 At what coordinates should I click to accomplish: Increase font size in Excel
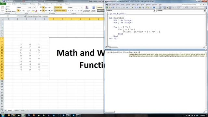[35, 7]
